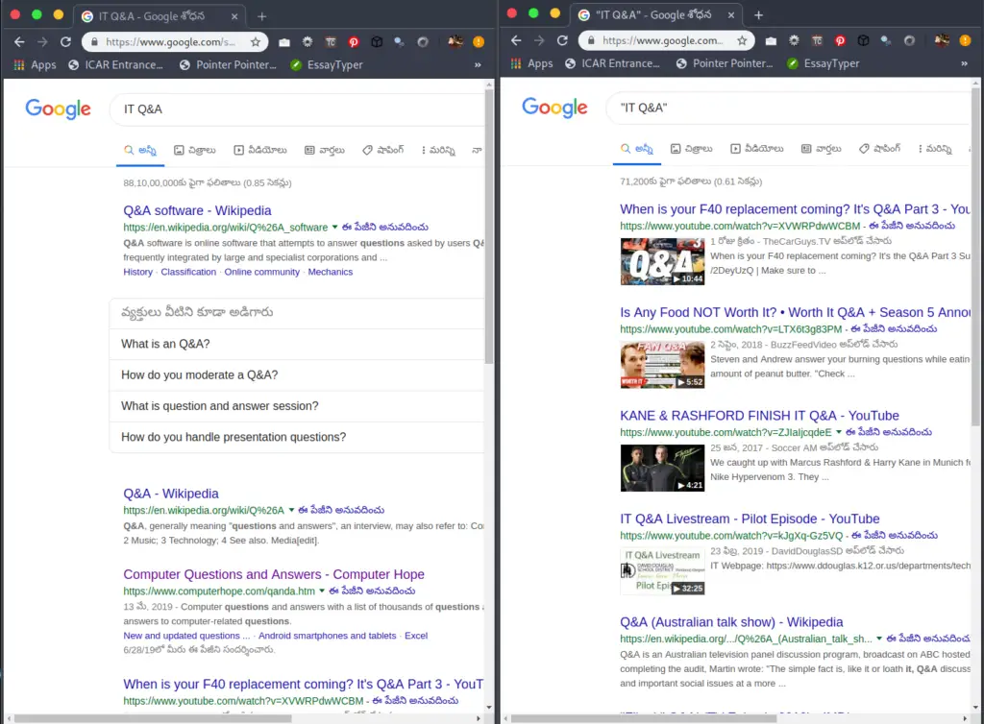
Task: Open Apps grid in right window bookmarks
Action: pyautogui.click(x=531, y=63)
